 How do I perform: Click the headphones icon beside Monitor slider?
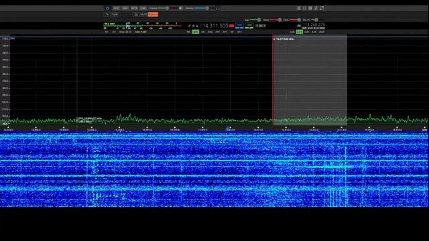[x=217, y=8]
